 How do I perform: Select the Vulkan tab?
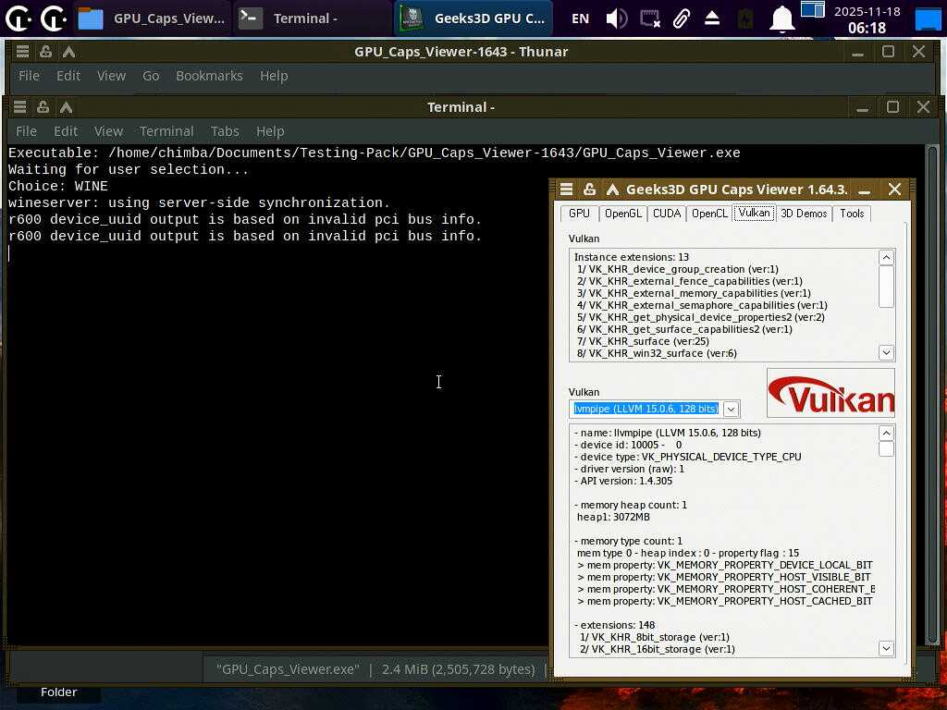click(754, 213)
